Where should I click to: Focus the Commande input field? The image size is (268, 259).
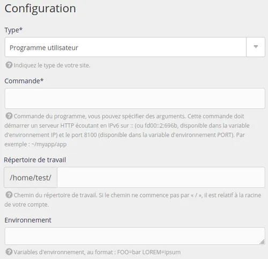(135, 98)
